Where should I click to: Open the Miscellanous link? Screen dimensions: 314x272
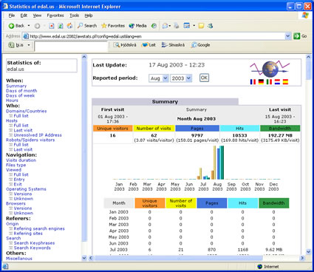[x=19, y=259]
